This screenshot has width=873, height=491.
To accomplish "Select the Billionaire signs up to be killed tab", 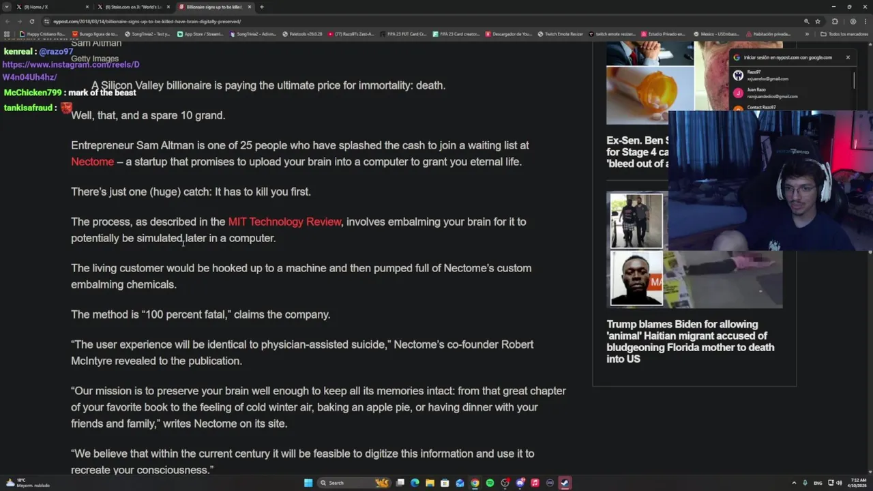I will tap(214, 7).
